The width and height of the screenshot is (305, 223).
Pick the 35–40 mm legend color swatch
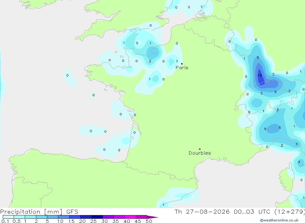click(119, 217)
